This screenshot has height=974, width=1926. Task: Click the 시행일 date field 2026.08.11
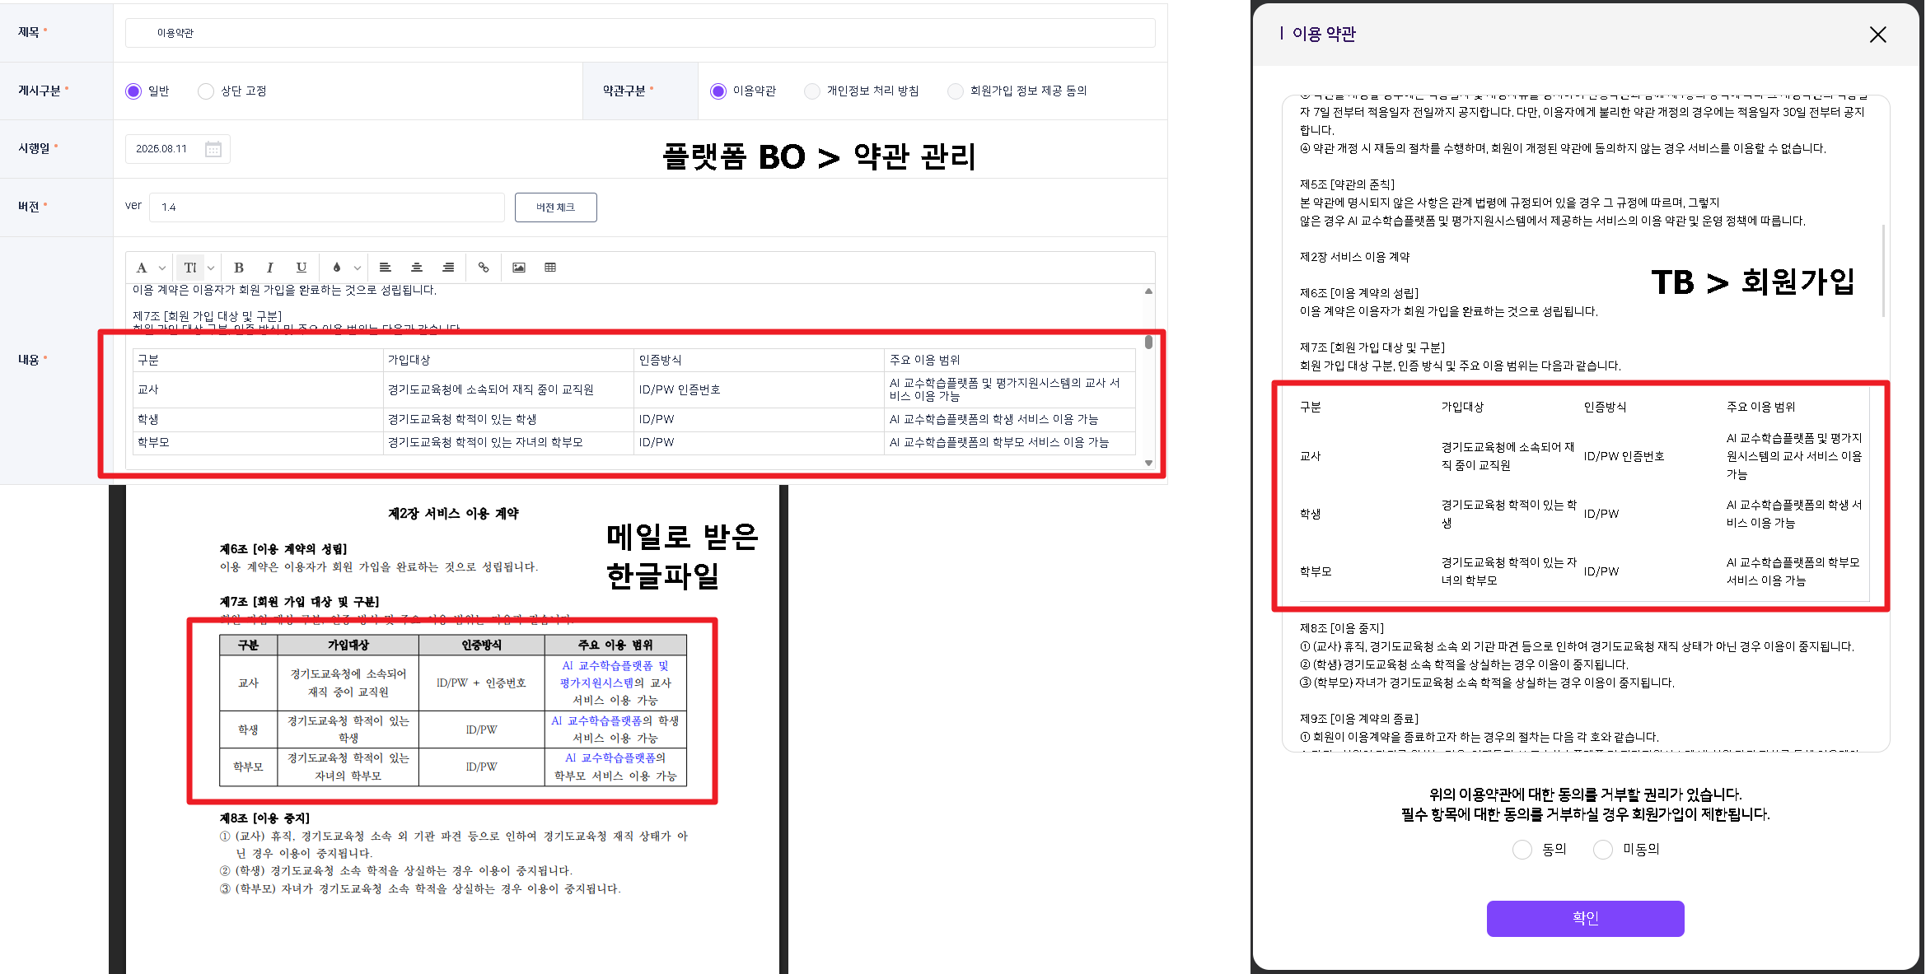coord(177,149)
